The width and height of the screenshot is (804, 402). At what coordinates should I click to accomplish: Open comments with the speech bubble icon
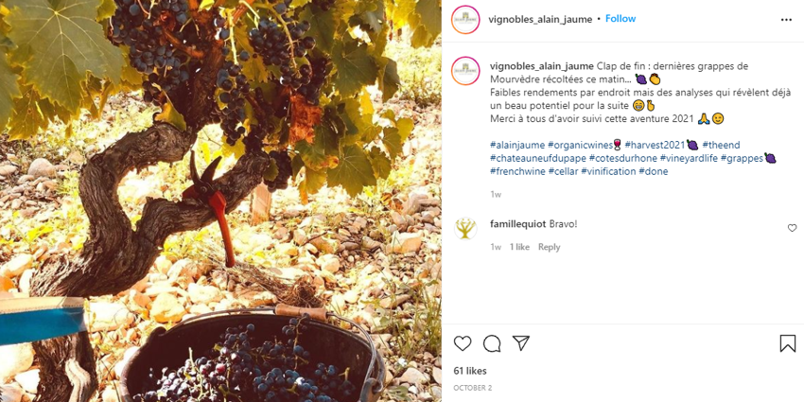coord(492,343)
